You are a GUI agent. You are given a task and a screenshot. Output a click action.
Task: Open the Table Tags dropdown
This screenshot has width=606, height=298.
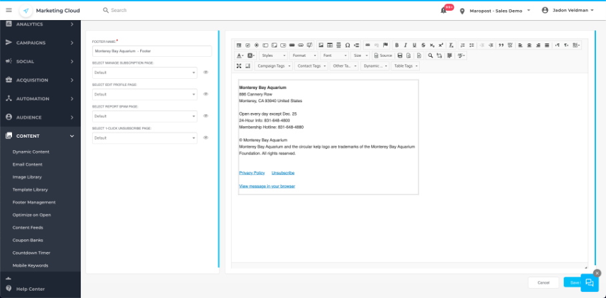click(x=405, y=66)
